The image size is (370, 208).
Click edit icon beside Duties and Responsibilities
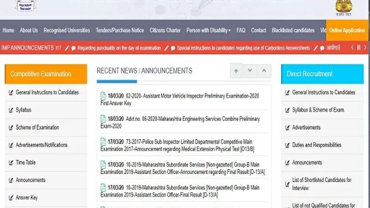coord(287,145)
